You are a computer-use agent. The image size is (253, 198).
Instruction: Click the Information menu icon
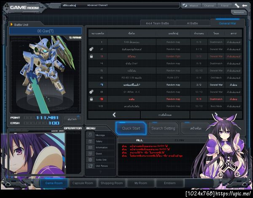(x=90, y=147)
